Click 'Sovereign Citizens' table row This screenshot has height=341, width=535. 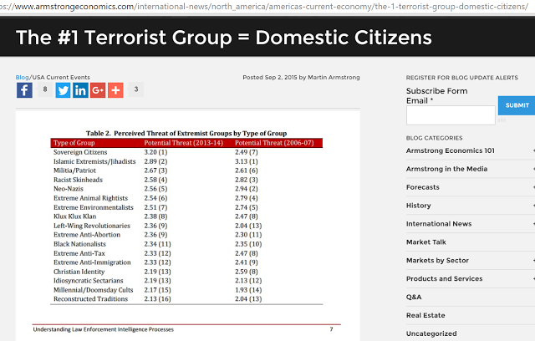186,152
